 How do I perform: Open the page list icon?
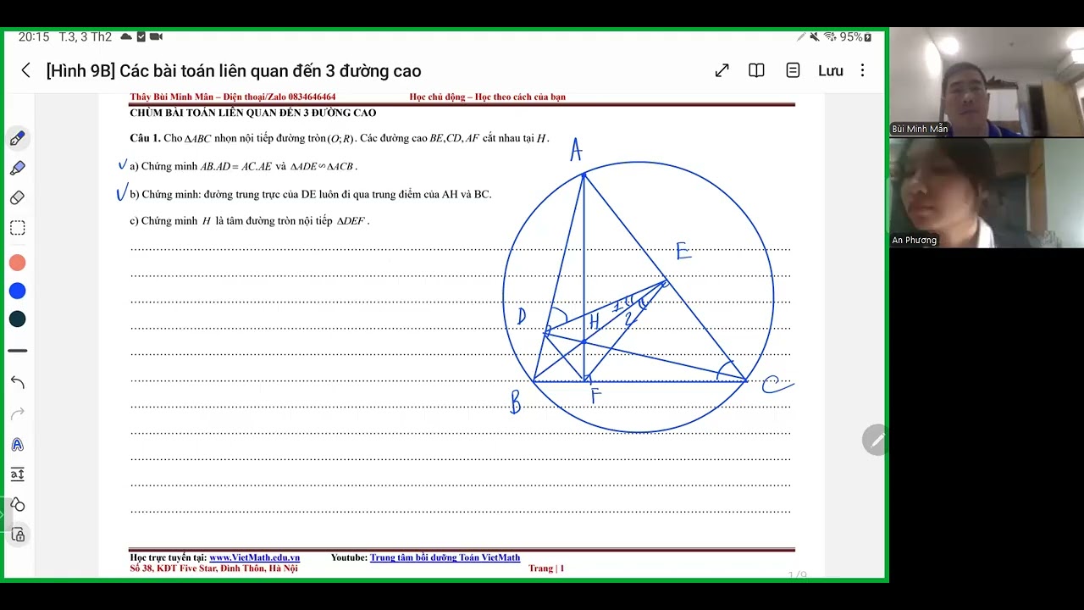(x=793, y=71)
